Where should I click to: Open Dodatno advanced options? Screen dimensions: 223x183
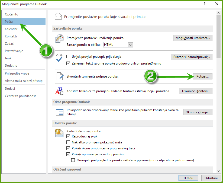click(x=24, y=66)
